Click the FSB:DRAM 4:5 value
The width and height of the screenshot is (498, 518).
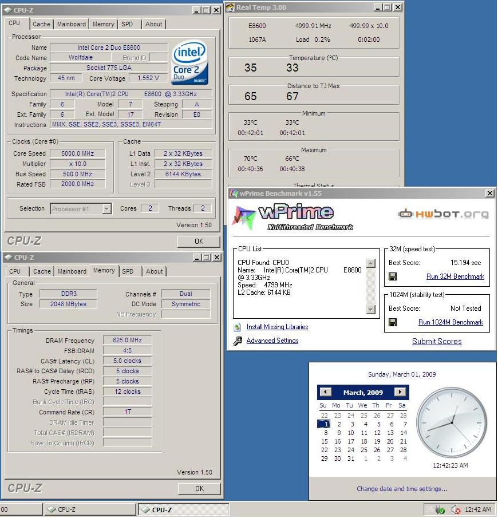pos(127,350)
